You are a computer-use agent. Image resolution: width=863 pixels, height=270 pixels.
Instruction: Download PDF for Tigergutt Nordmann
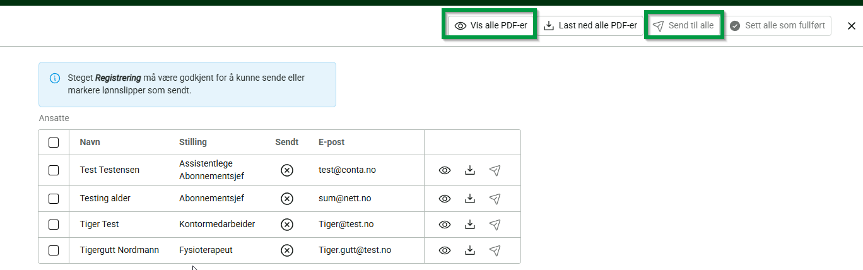point(469,250)
